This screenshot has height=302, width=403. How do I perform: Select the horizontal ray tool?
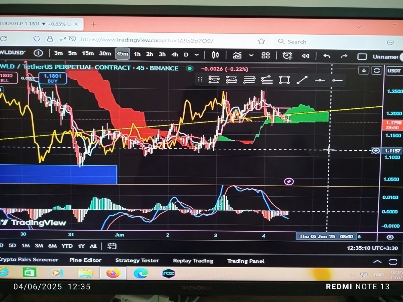(337, 80)
